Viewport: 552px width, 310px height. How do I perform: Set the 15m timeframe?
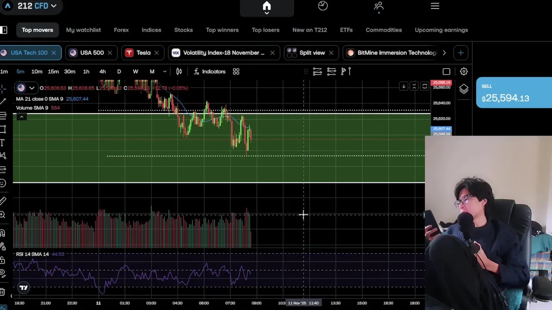pyautogui.click(x=53, y=71)
